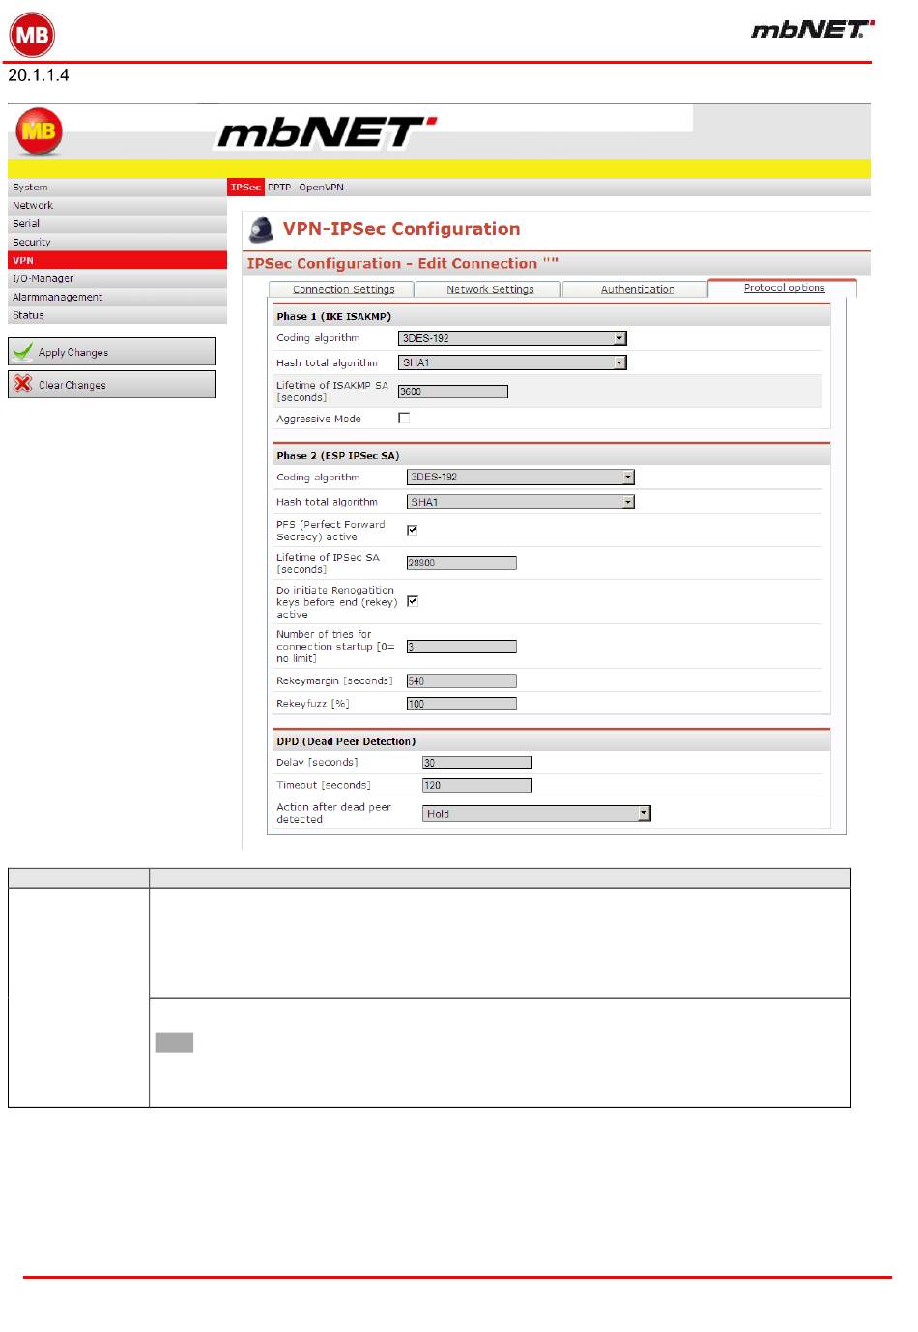Click the green checkmark Apply Changes icon
The height and width of the screenshot is (1332, 918).
click(x=23, y=352)
